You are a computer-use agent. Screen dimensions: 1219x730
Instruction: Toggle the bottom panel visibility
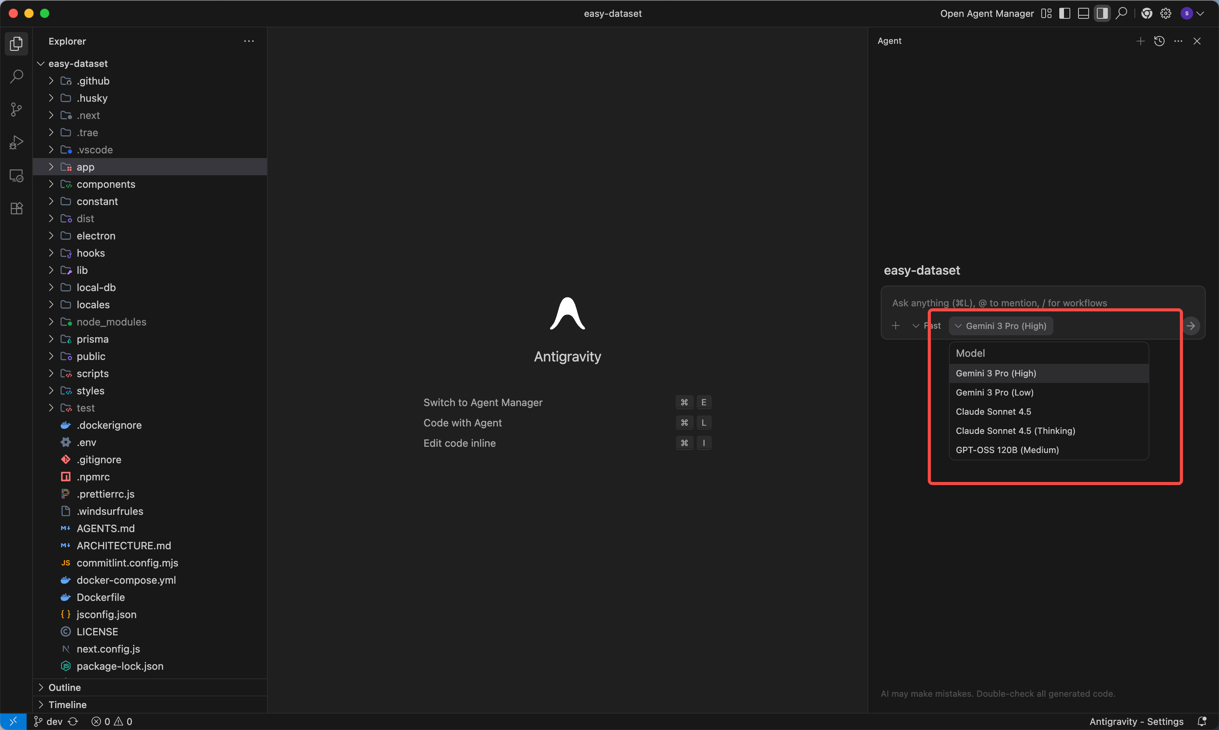(1083, 13)
